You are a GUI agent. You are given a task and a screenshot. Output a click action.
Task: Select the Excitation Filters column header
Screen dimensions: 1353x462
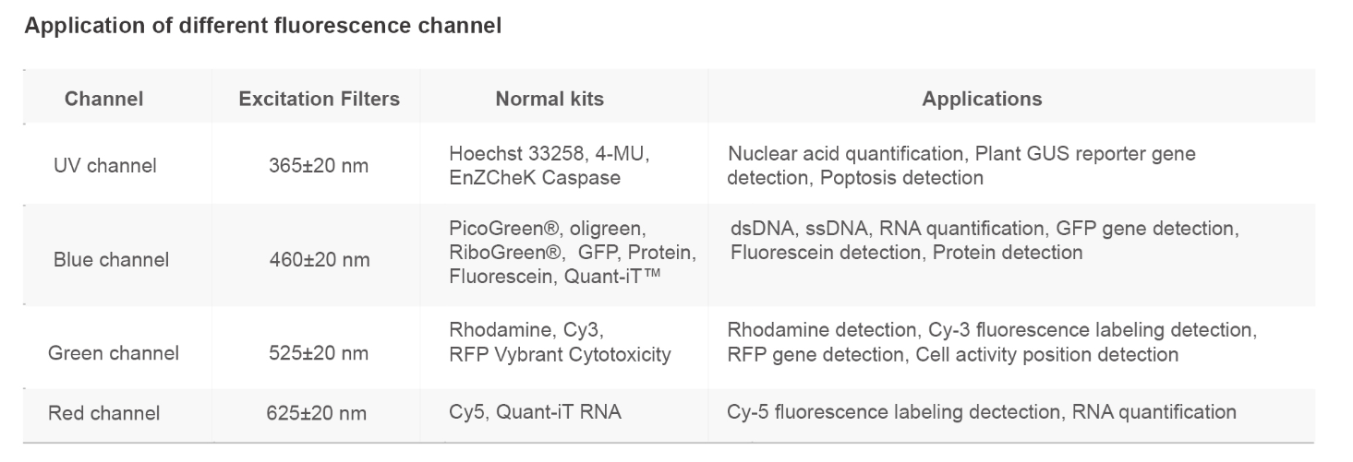click(x=319, y=99)
